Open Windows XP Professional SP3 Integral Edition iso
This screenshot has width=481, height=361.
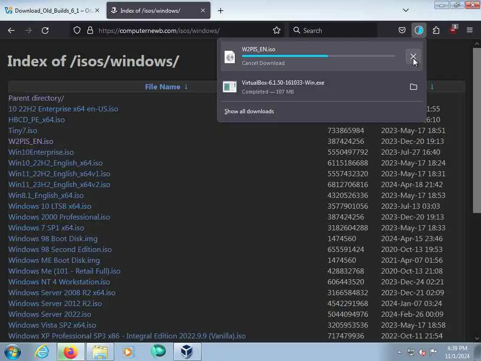pyautogui.click(x=127, y=336)
